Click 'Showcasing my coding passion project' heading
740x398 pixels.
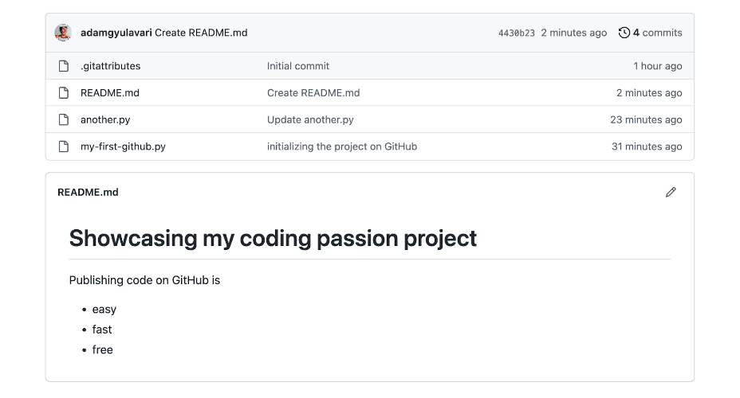click(x=273, y=238)
